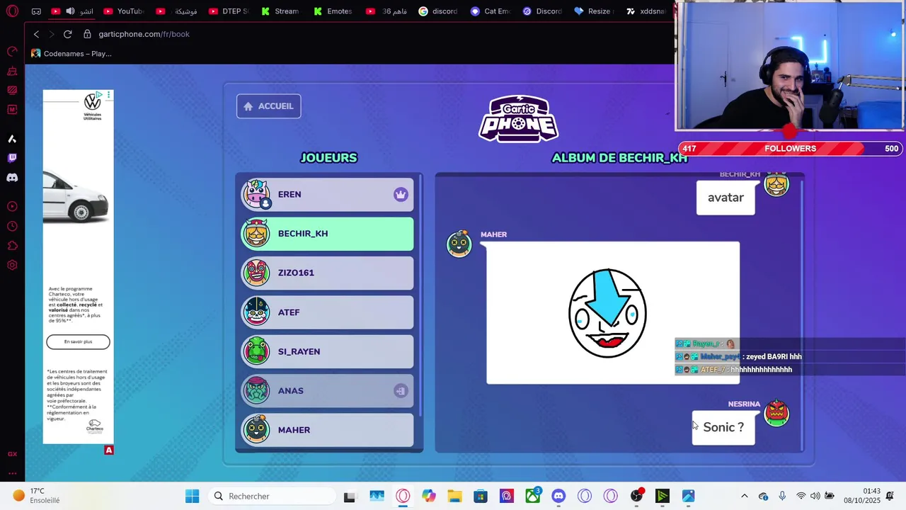Click the taskbar microphone tray icon
The width and height of the screenshot is (906, 510).
pyautogui.click(x=782, y=496)
